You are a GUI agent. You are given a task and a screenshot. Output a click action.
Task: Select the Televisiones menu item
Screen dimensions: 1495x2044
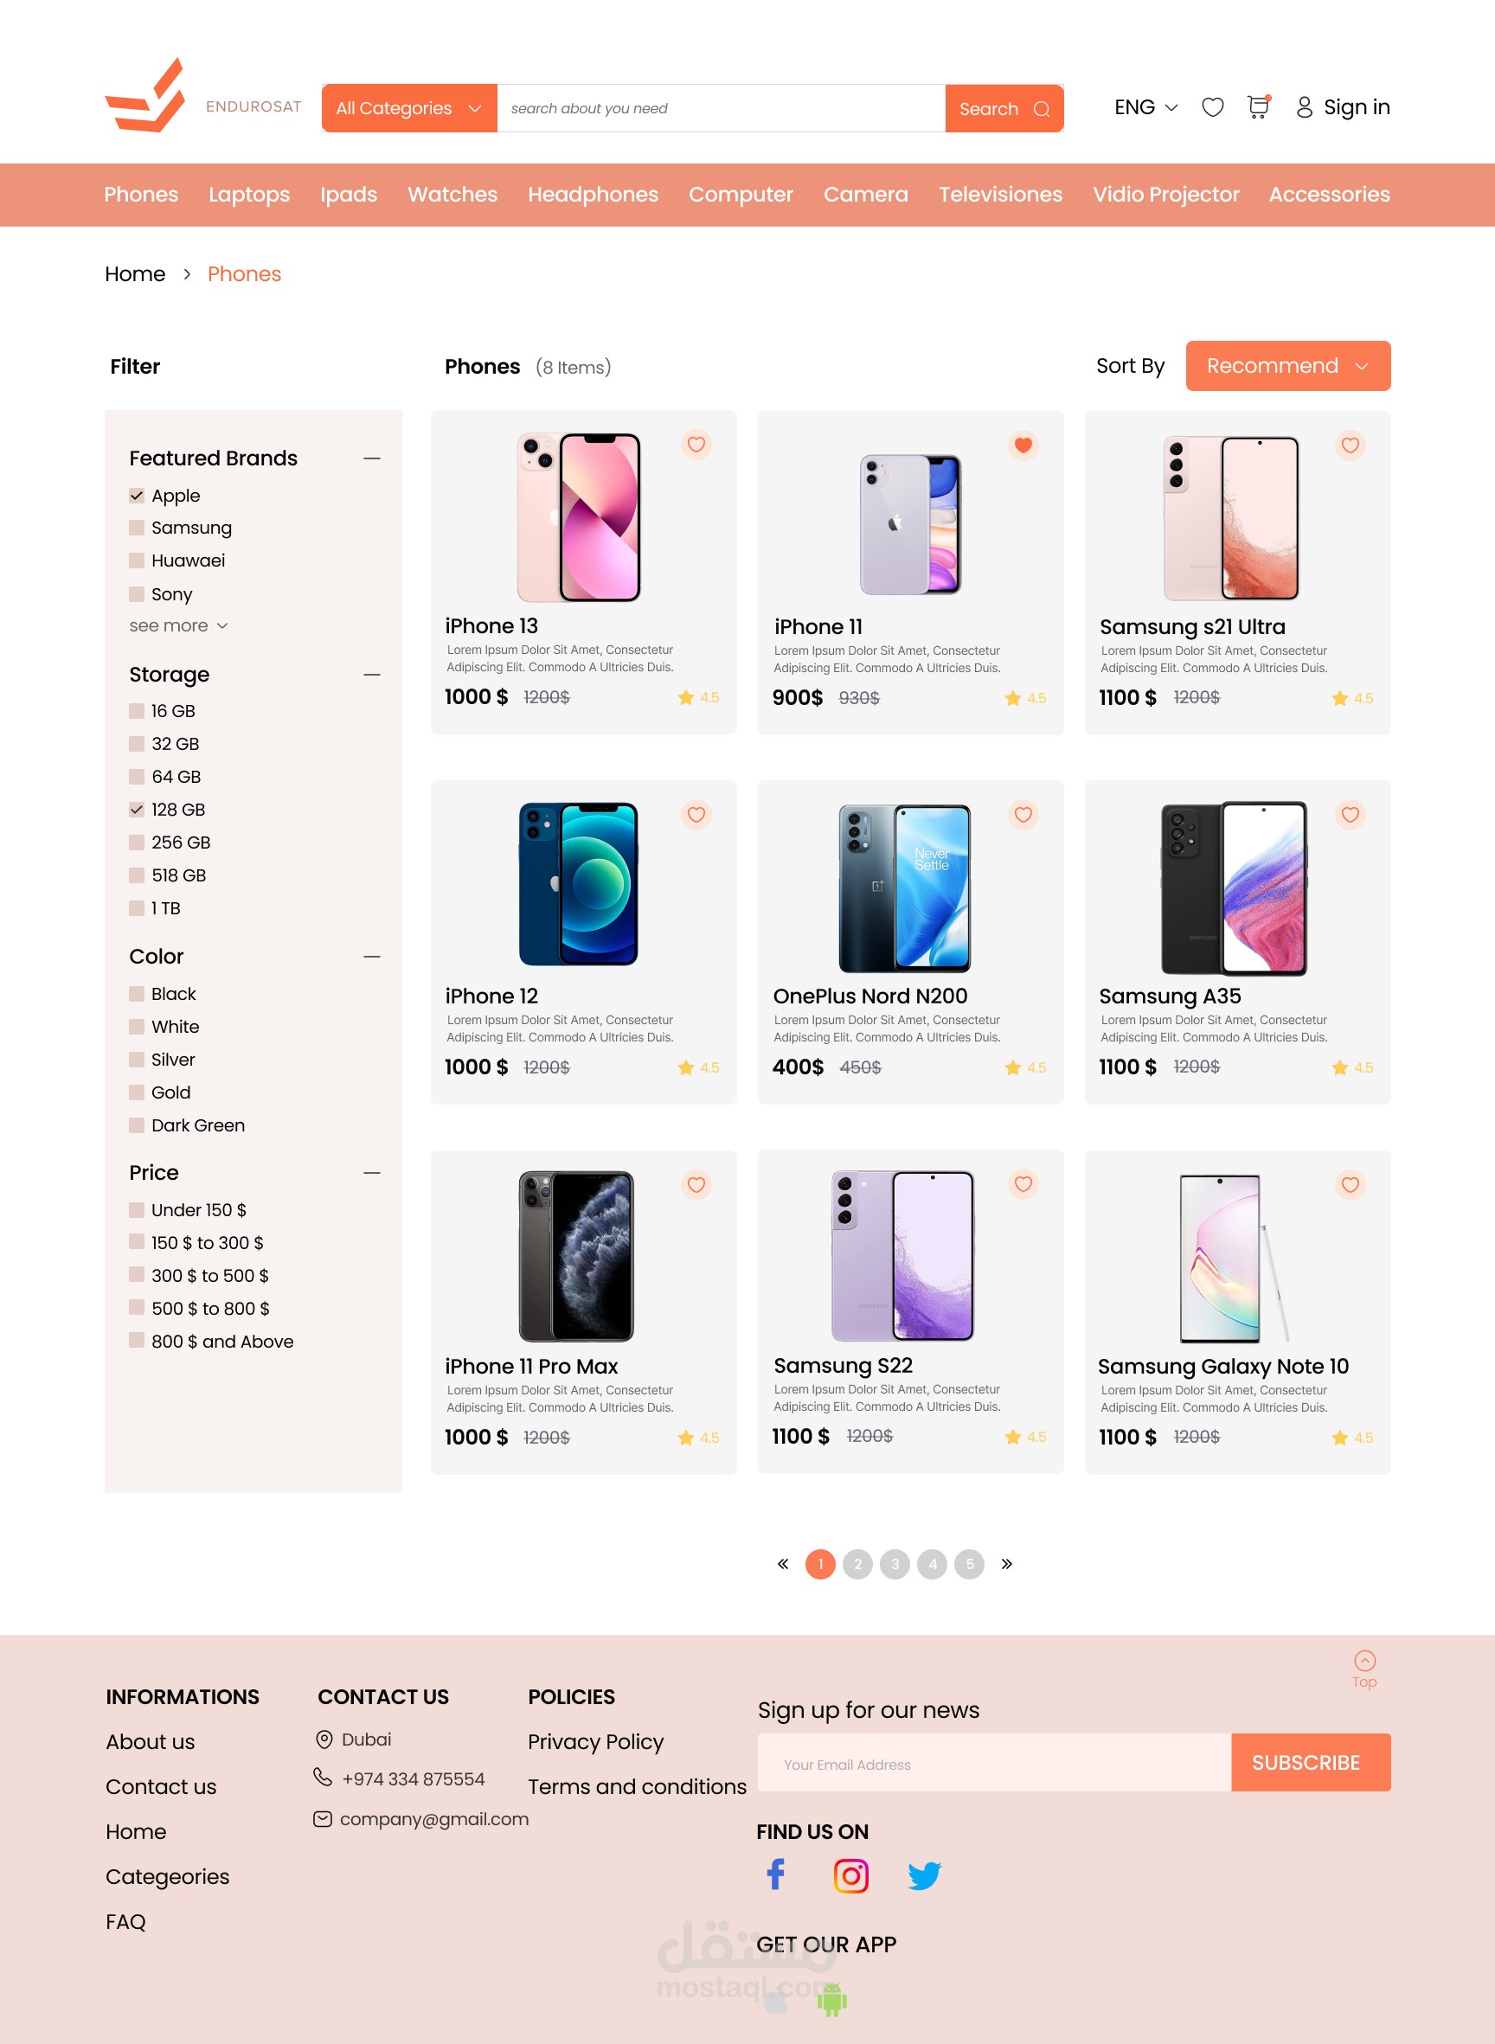tap(1000, 195)
